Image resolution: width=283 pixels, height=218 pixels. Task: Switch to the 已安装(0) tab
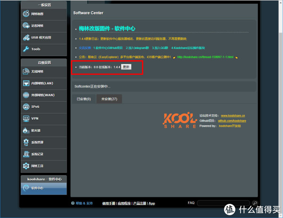(83, 99)
